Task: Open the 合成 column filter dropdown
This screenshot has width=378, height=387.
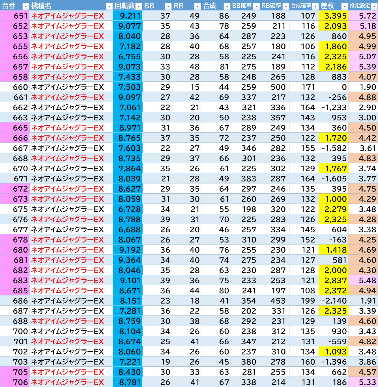Action: 227,6
